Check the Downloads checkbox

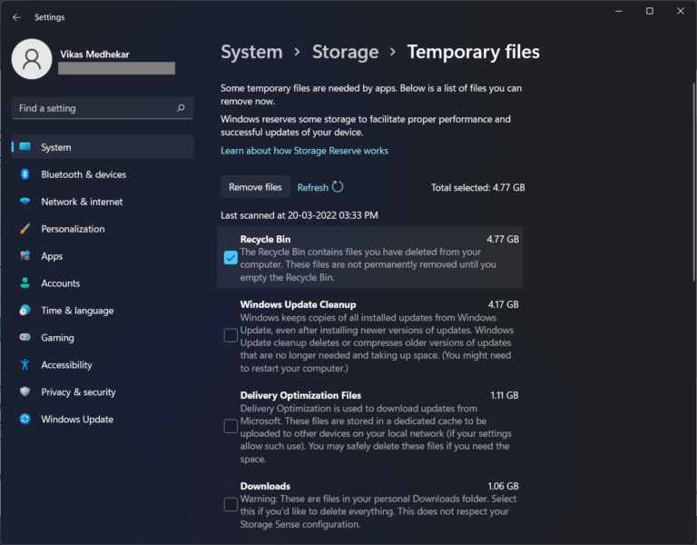pyautogui.click(x=231, y=504)
